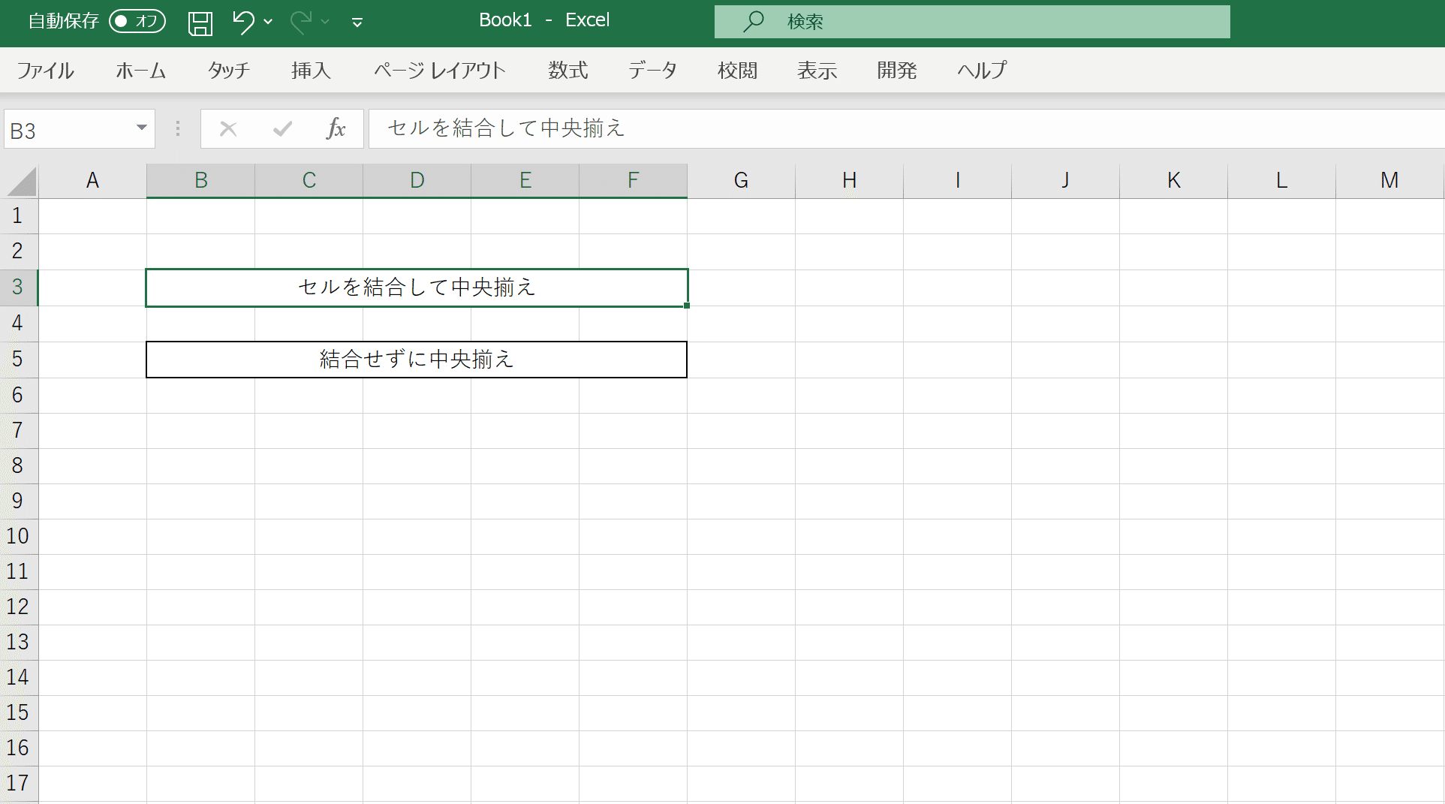Select column D header
This screenshot has height=804, width=1445.
pos(417,181)
